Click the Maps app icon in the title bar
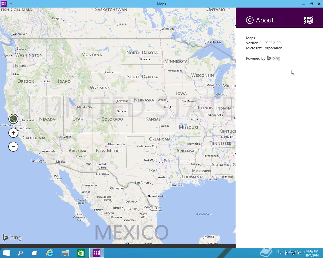The height and width of the screenshot is (258, 323). (x=4, y=4)
